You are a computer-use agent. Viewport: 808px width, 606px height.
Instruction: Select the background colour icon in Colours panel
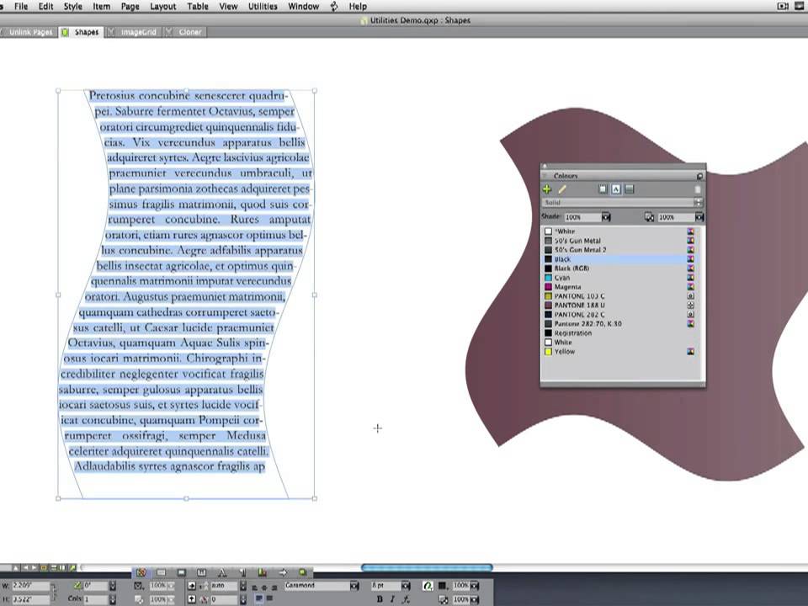coord(630,189)
